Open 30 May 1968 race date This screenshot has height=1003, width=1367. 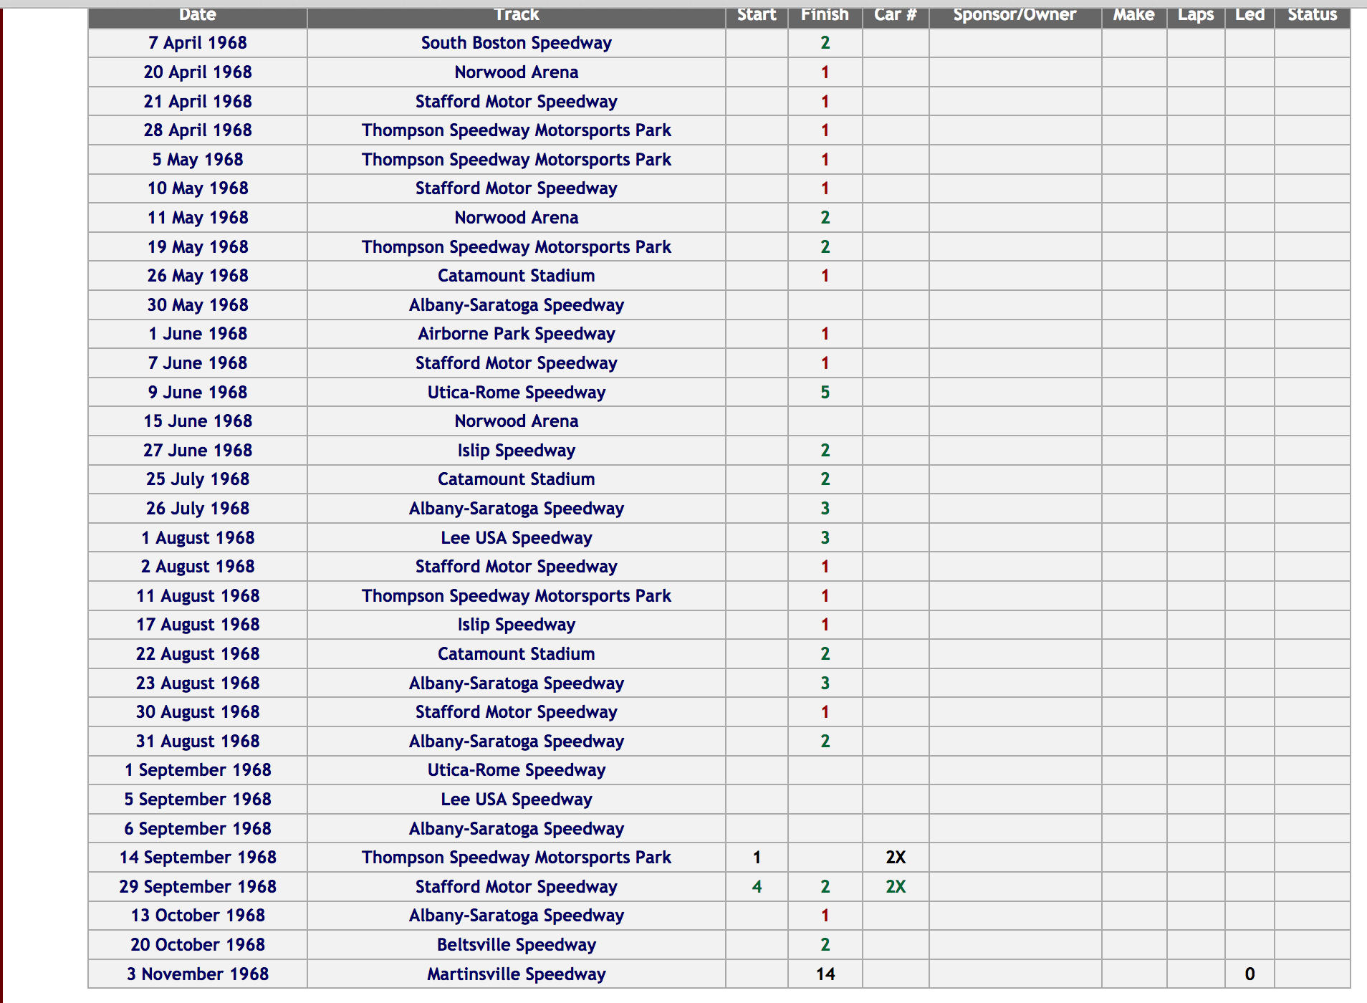(x=198, y=305)
